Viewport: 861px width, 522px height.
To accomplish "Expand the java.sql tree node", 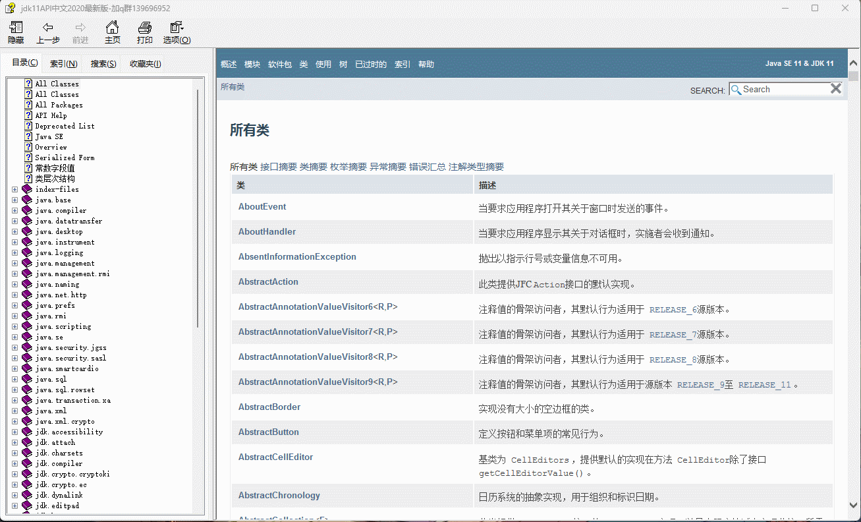I will pyautogui.click(x=14, y=379).
